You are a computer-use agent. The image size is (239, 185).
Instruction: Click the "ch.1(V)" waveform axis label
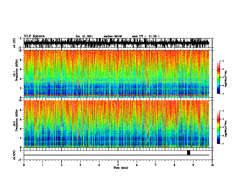(x=14, y=43)
